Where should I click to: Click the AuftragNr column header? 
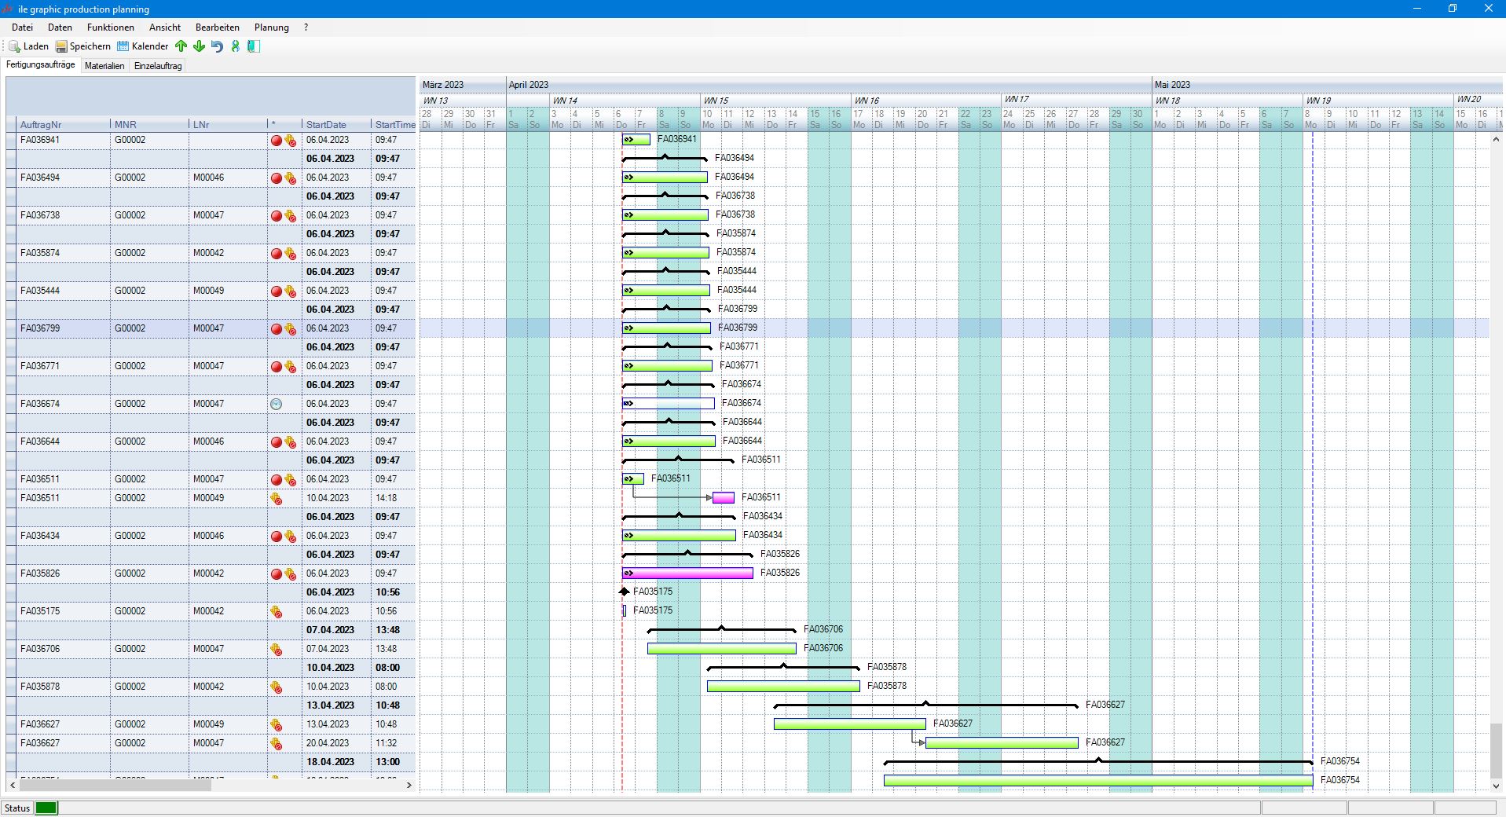41,125
